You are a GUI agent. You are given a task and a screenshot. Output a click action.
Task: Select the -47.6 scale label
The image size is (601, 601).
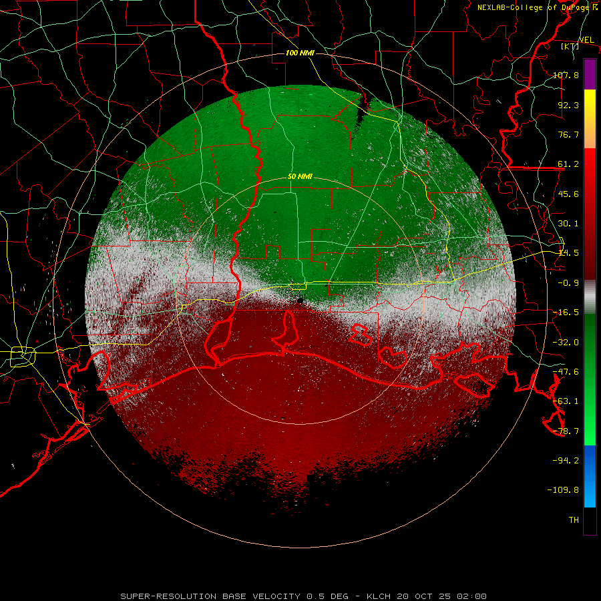(x=566, y=371)
